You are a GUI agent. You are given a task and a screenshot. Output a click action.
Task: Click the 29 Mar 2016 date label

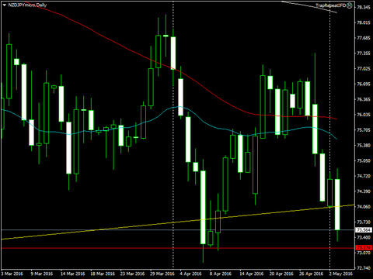tap(162, 274)
